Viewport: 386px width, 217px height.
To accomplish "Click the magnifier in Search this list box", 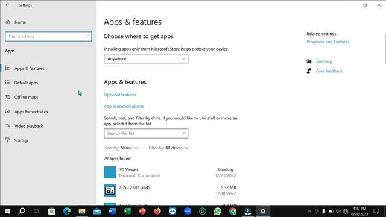I will click(x=183, y=133).
